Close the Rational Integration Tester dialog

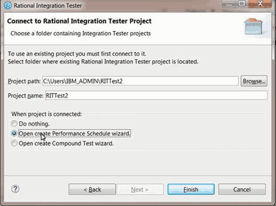(x=260, y=3)
